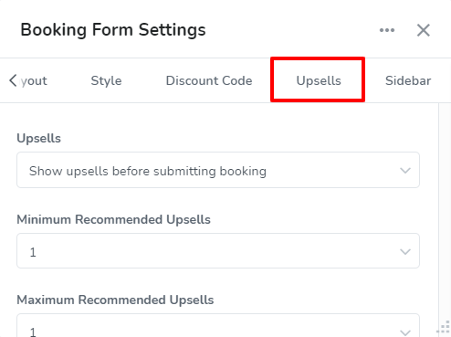
Task: Select the highlighted Upsells tab
Action: coord(319,80)
